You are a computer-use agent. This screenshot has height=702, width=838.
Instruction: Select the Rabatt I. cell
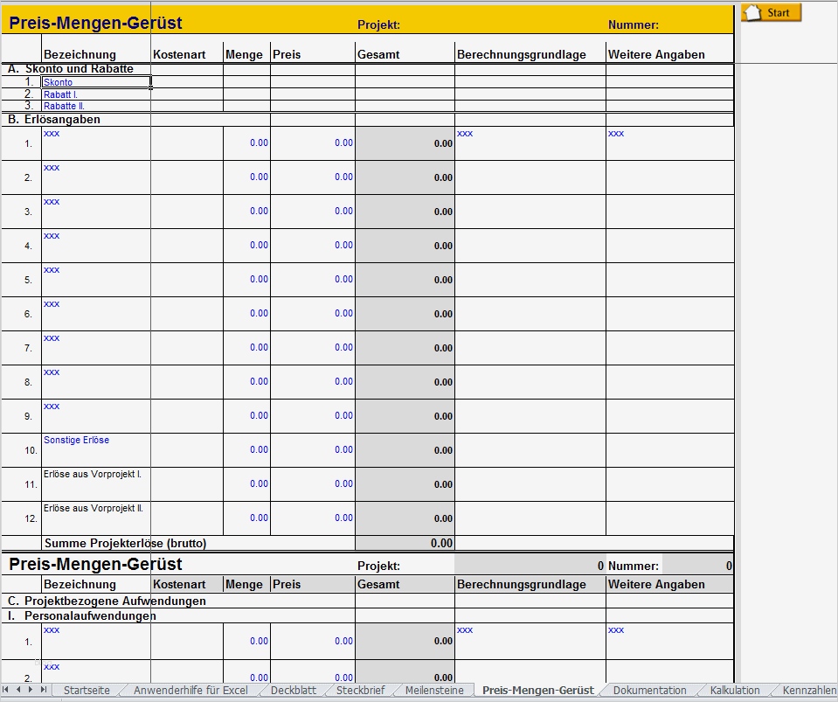(96, 94)
